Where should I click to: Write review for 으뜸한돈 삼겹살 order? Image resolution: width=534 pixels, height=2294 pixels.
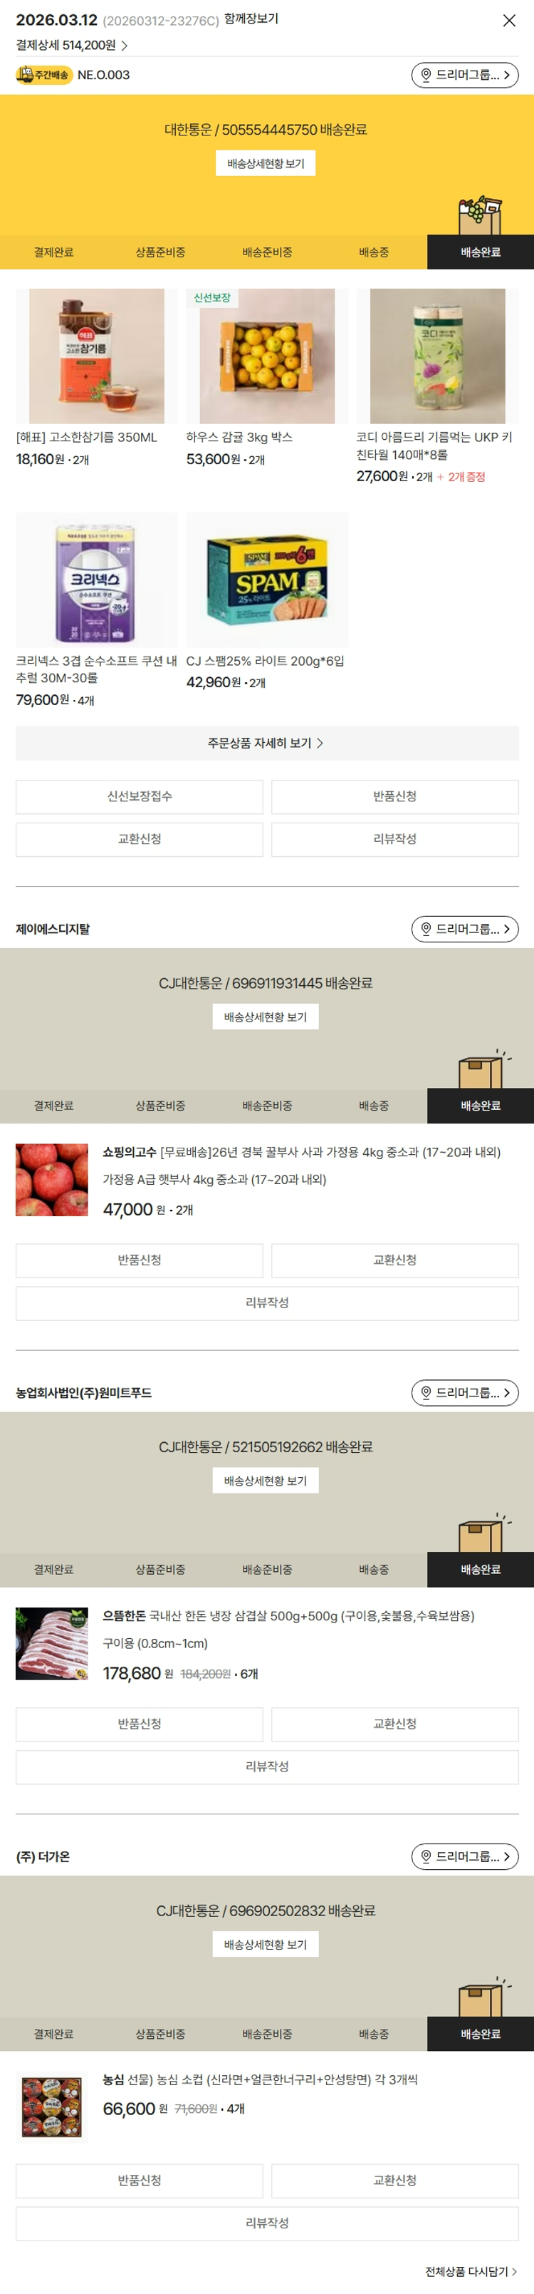pyautogui.click(x=267, y=1766)
